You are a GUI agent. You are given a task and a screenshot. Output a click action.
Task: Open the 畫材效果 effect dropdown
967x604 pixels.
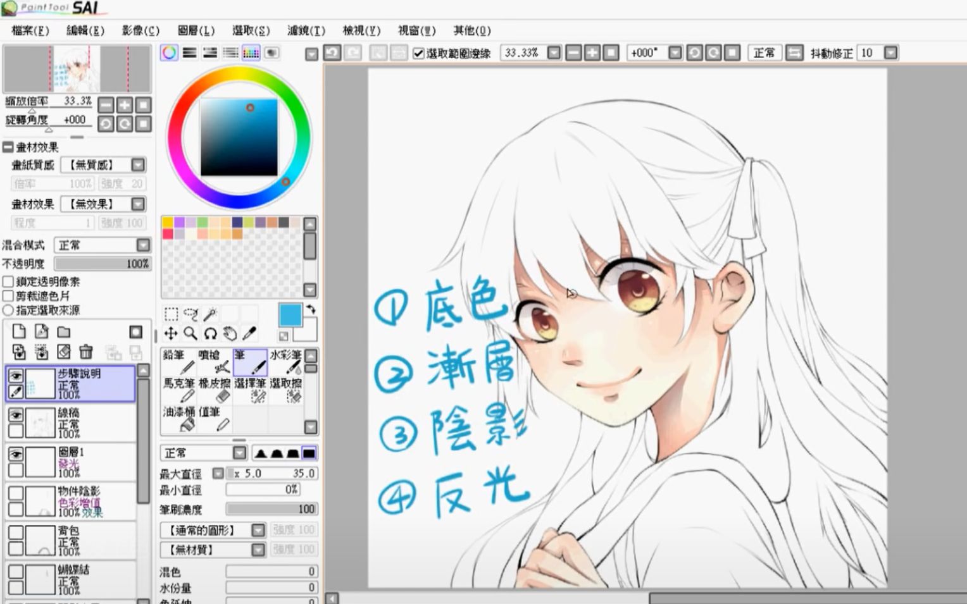138,204
